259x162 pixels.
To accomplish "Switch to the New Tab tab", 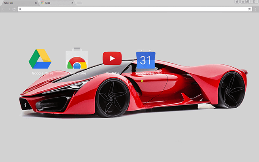I will (16, 2).
